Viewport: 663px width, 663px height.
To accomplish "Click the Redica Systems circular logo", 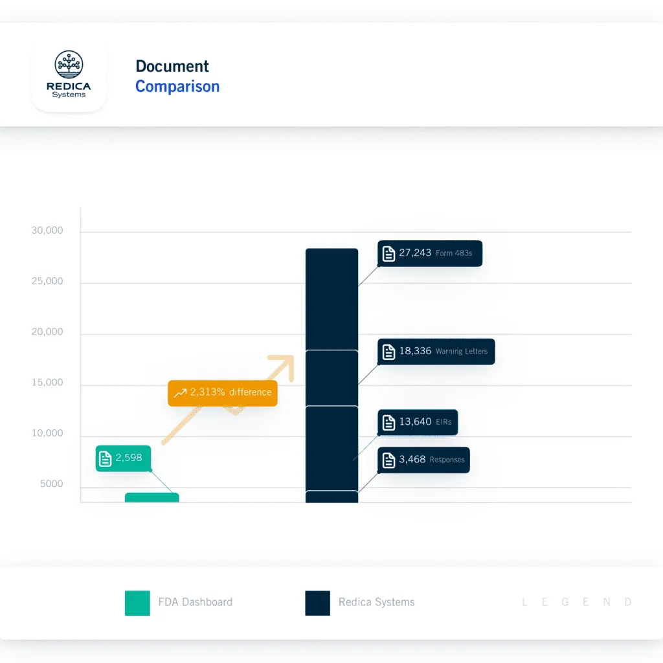I will point(69,65).
